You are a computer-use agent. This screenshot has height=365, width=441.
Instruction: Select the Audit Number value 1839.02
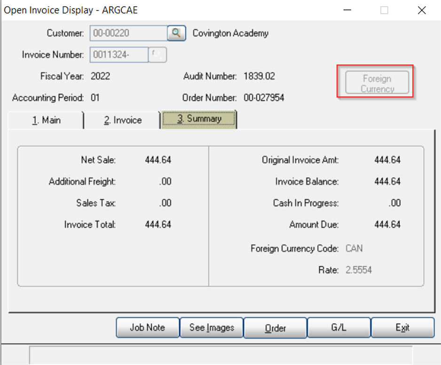[x=260, y=76]
